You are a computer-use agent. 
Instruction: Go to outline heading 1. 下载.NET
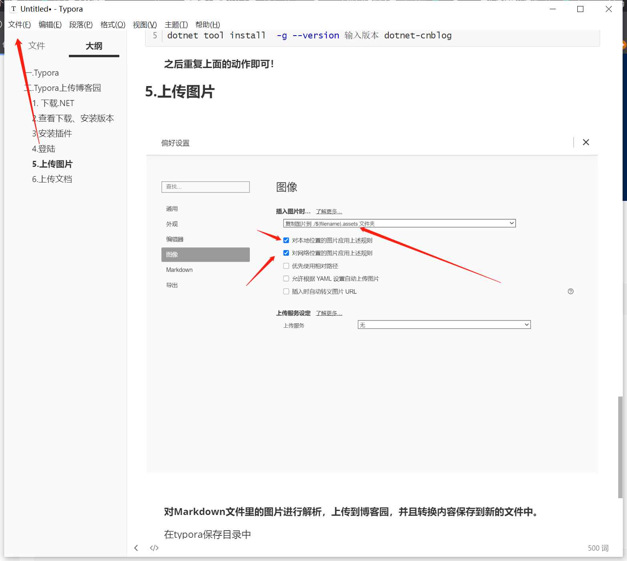(x=53, y=103)
